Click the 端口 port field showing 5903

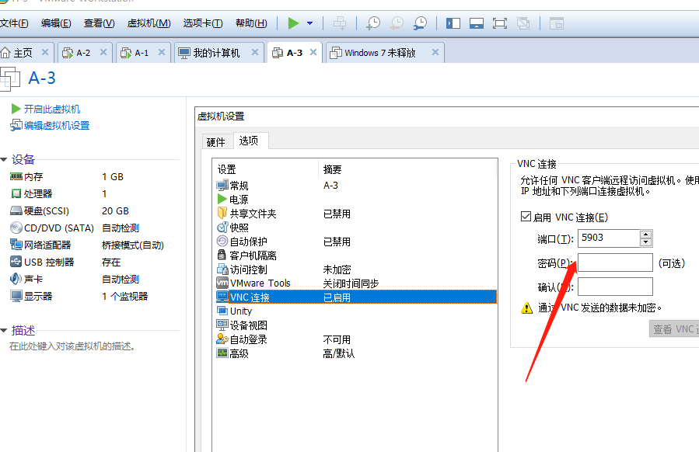pyautogui.click(x=609, y=238)
